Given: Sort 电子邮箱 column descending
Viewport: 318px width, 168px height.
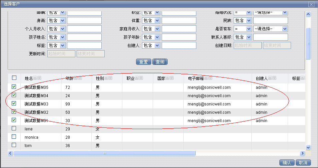Looking at the screenshot, I should click(x=211, y=78).
